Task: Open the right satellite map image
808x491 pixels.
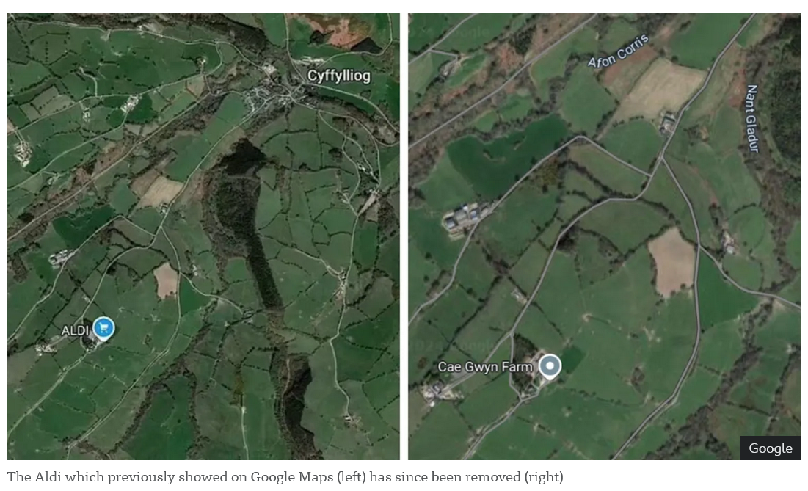Action: pos(605,236)
